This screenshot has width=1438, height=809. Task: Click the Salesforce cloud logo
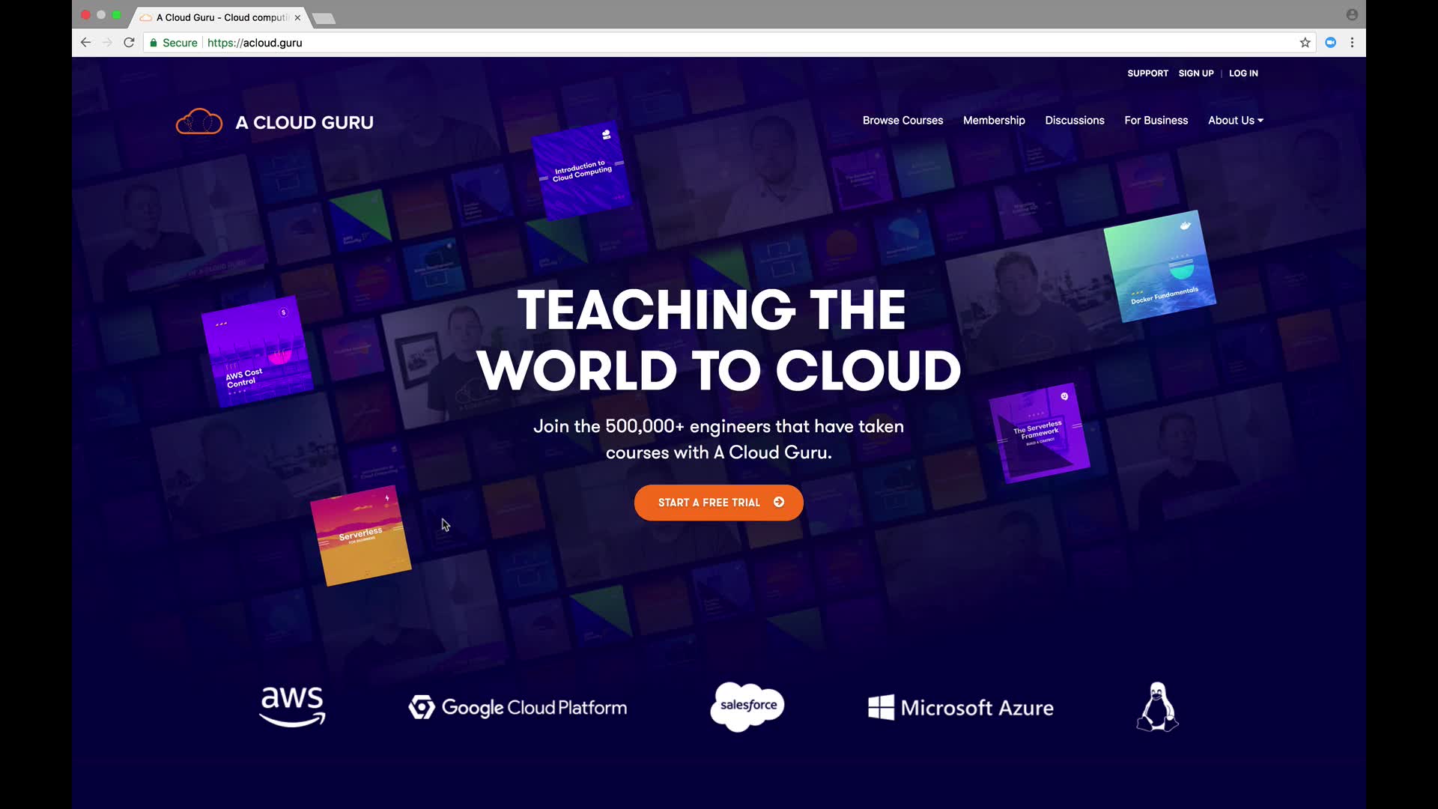pos(747,706)
